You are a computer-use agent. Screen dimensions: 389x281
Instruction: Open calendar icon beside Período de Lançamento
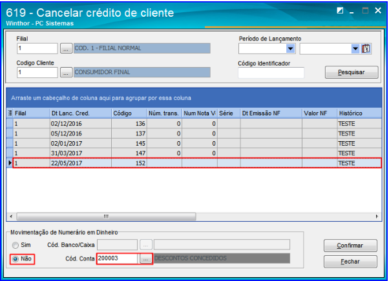point(366,48)
